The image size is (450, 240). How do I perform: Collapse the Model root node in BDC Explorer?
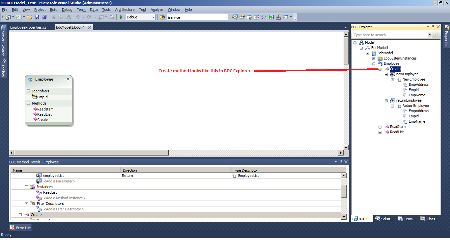click(355, 43)
